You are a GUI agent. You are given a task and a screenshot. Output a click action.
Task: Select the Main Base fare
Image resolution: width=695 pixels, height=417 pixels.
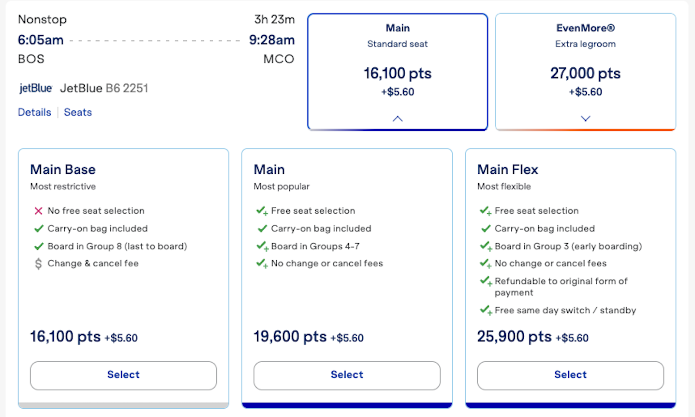tap(123, 375)
